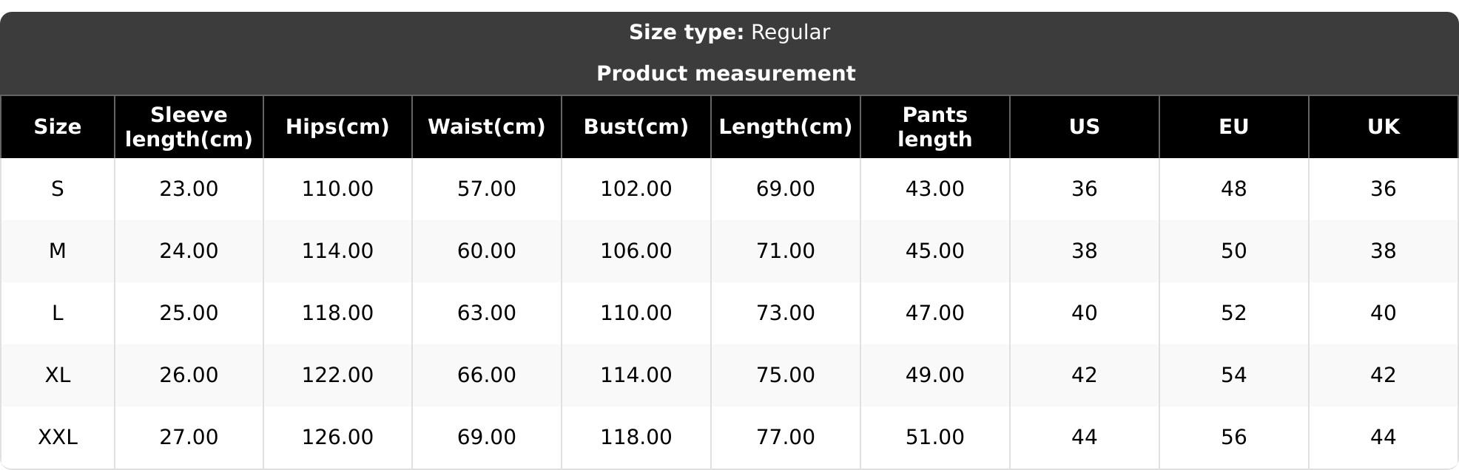Select the US column header
Viewport: 1459px width, 470px height.
1085,127
